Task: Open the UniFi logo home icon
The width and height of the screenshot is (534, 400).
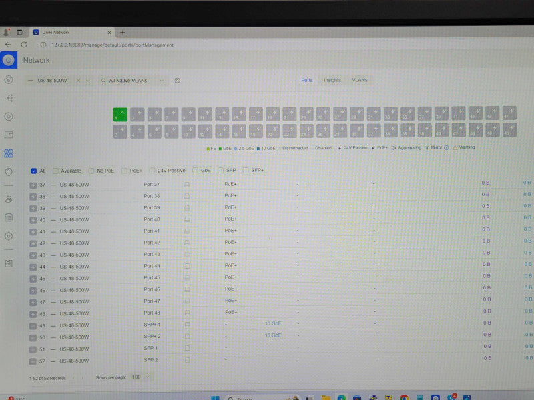Action: pos(9,60)
